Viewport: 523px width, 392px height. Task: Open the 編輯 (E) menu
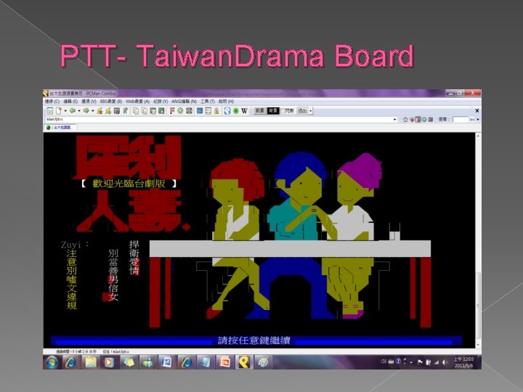click(x=70, y=102)
